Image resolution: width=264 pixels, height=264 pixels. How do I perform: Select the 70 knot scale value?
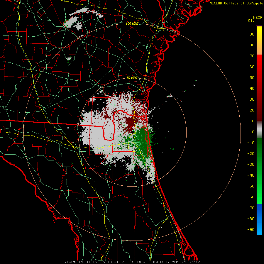(252, 56)
